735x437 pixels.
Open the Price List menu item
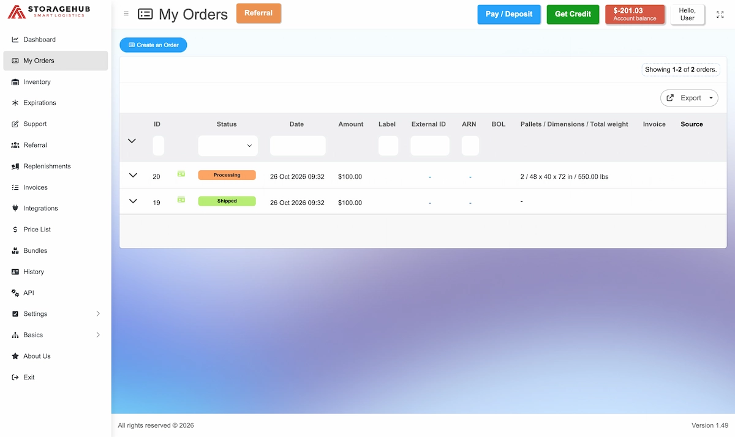pyautogui.click(x=56, y=230)
